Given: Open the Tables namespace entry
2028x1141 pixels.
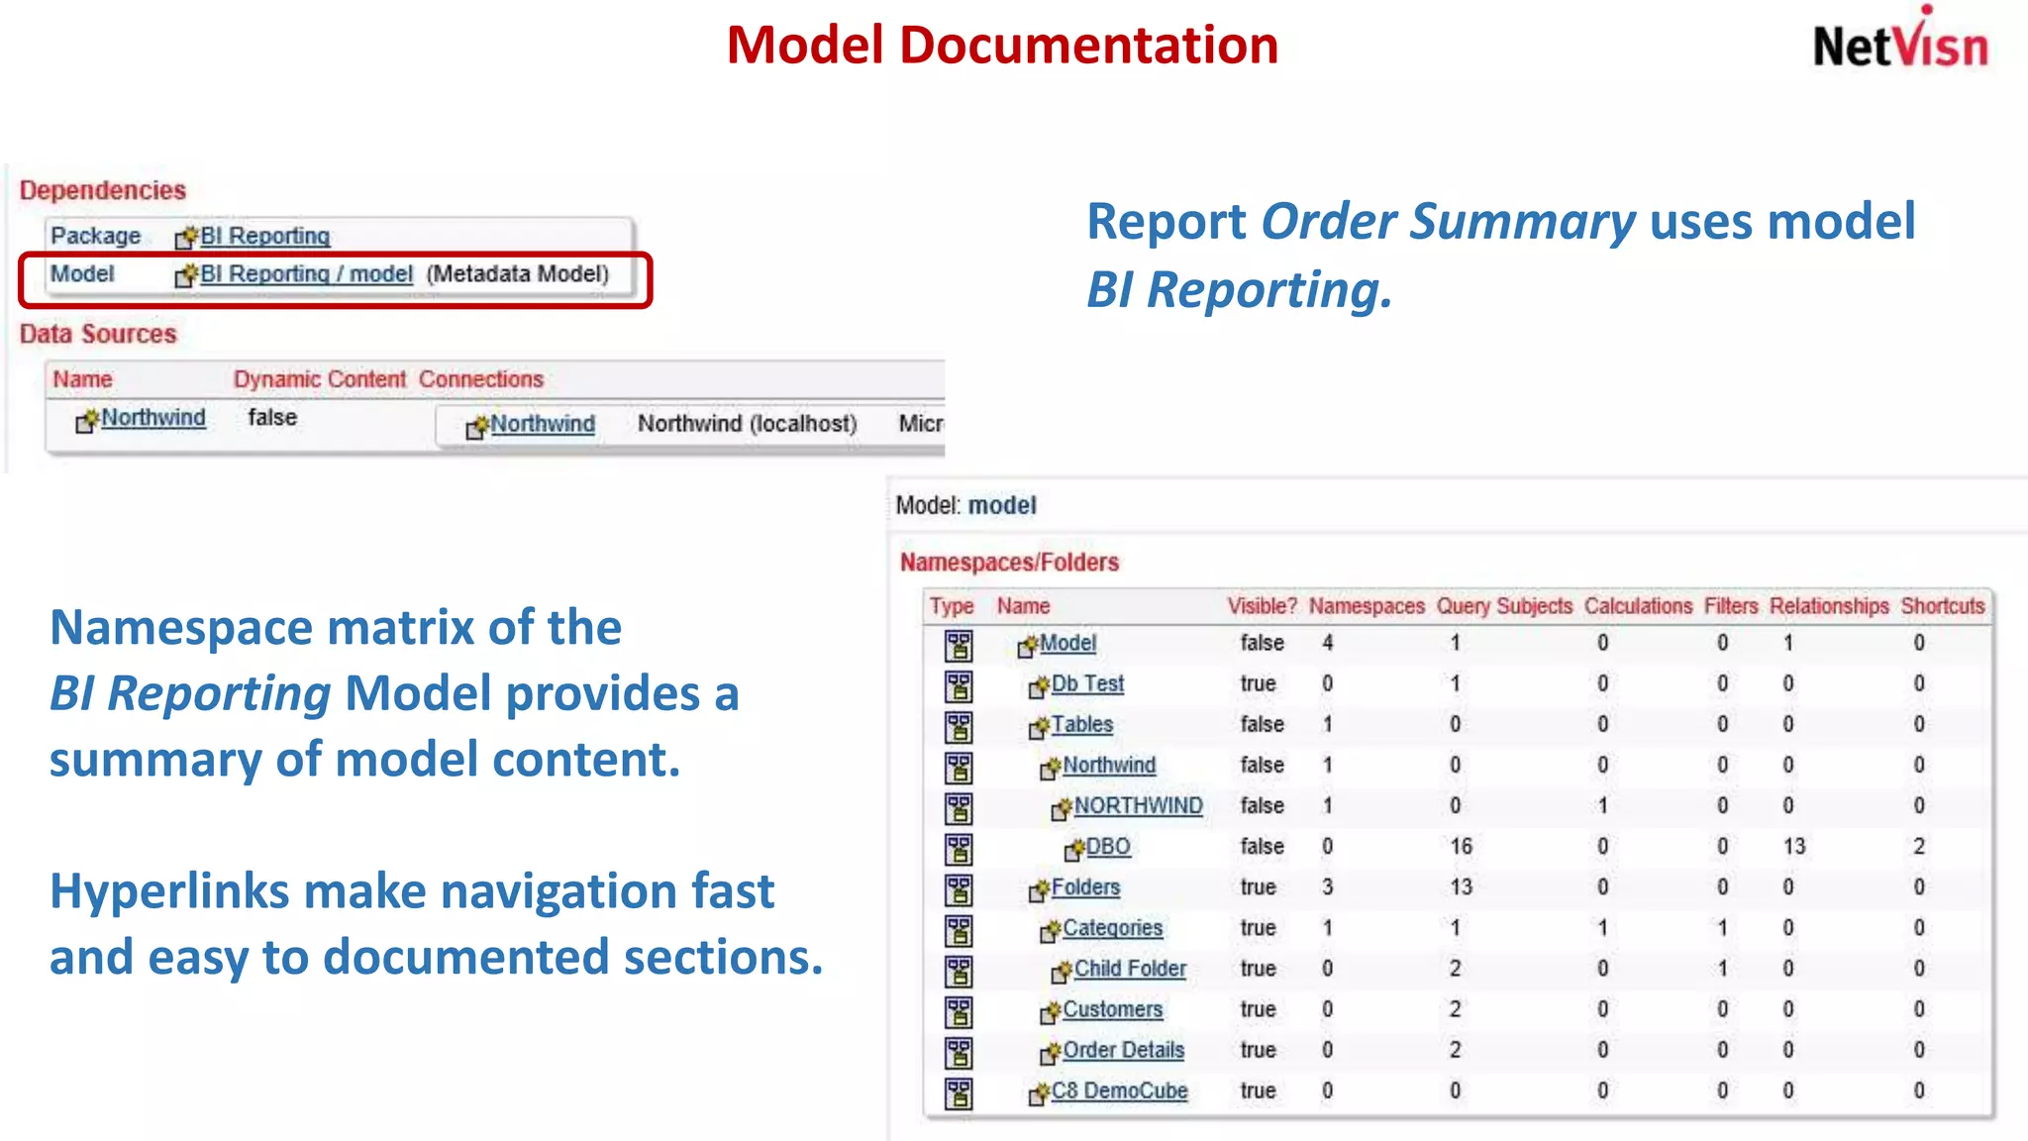Looking at the screenshot, I should point(1081,724).
